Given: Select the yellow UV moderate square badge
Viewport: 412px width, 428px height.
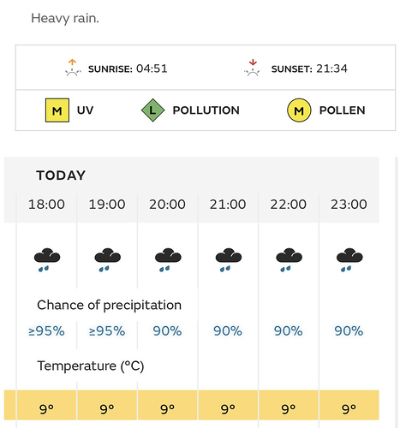Looking at the screenshot, I should coord(57,110).
